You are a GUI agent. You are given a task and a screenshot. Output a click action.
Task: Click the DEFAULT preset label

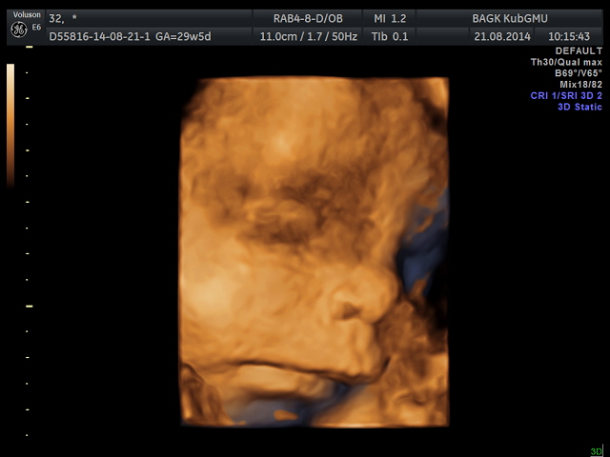click(x=579, y=50)
